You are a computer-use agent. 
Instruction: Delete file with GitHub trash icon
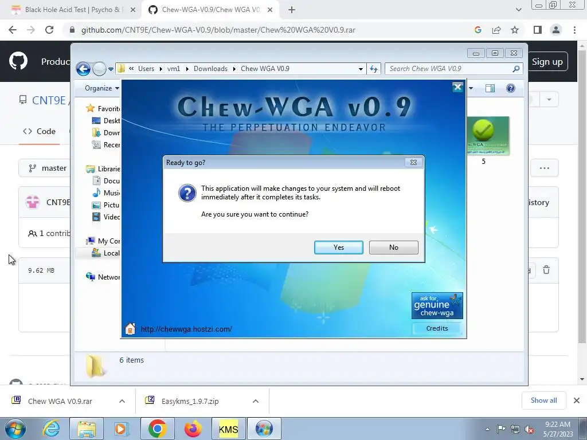click(546, 270)
